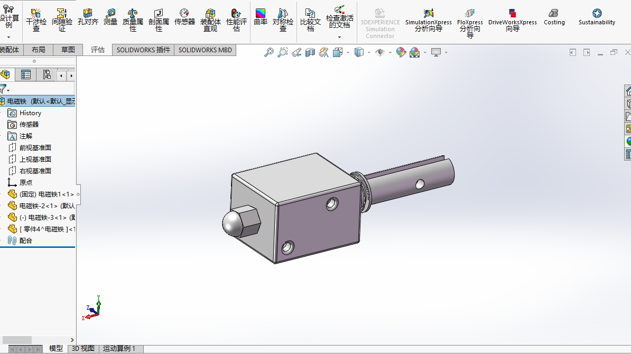This screenshot has height=354, width=631.
Task: Select the 配合 mates folder
Action: pos(25,241)
